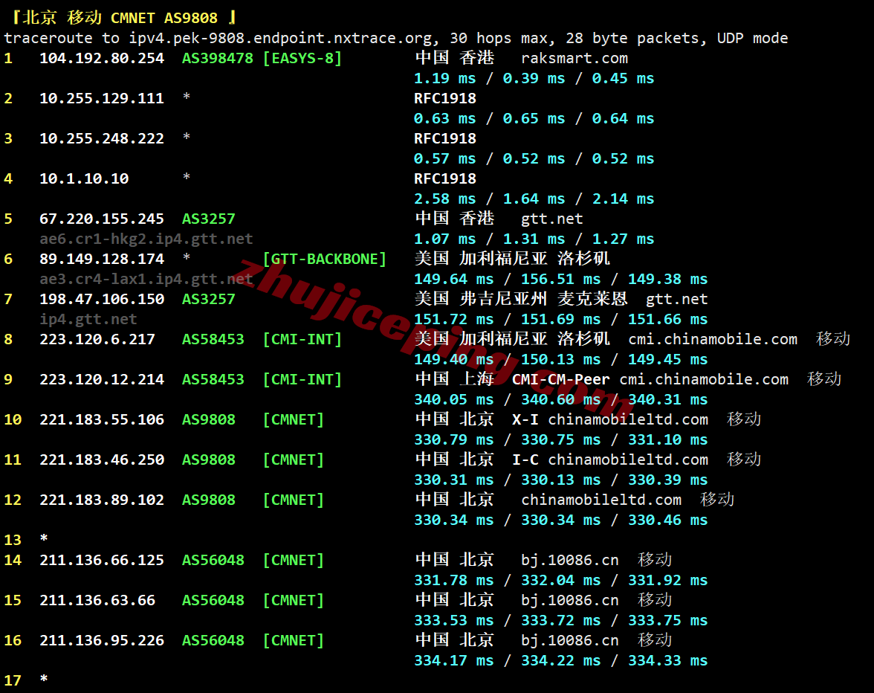874x693 pixels.
Task: Select the IP address 104.192.80.254
Action: coord(102,59)
